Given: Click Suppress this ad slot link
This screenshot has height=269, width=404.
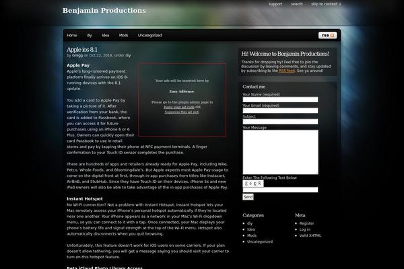Looking at the screenshot, I should tap(182, 112).
